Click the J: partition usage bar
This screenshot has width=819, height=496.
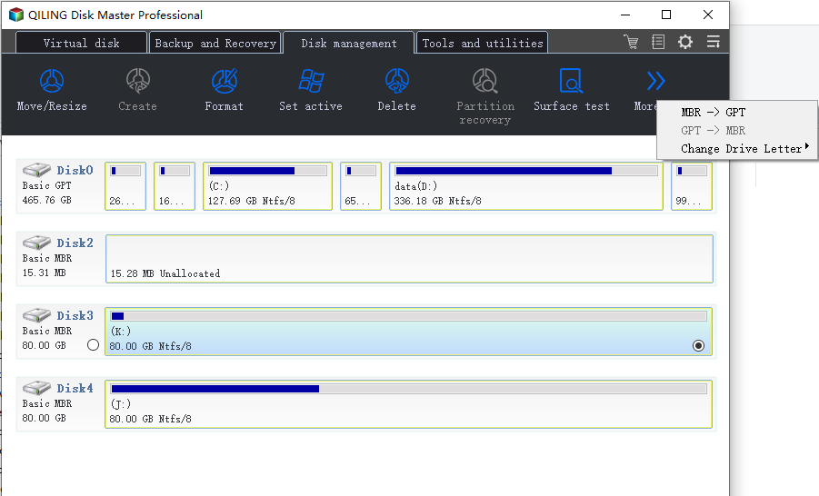[x=409, y=389]
